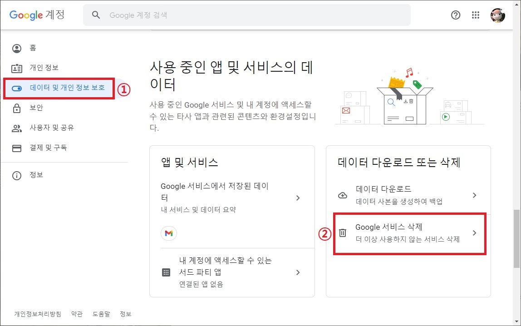
Task: Expand chevron for 서드 파티 앱 row
Action: click(x=298, y=272)
